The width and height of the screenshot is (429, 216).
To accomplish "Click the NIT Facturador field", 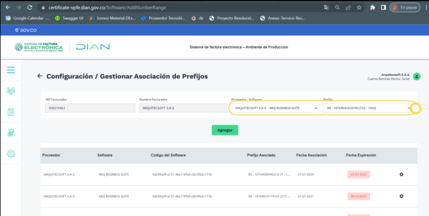I will tap(90, 108).
